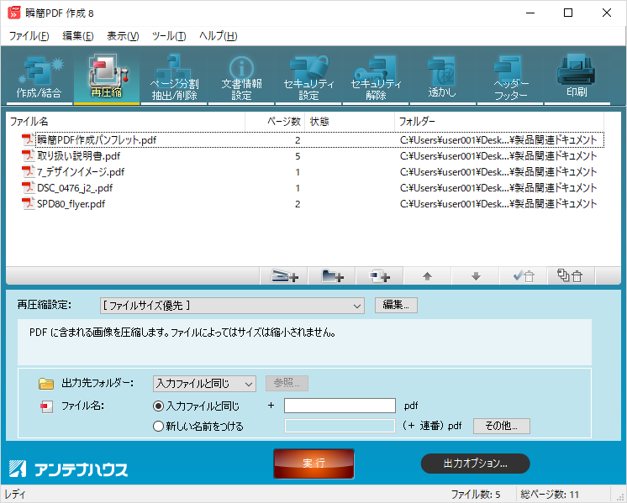
Task: Open the 表示(V) menu
Action: pos(123,36)
